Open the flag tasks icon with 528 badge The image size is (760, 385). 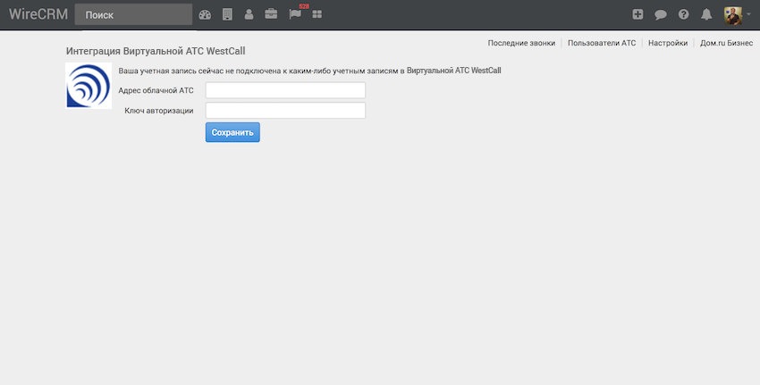pos(295,14)
